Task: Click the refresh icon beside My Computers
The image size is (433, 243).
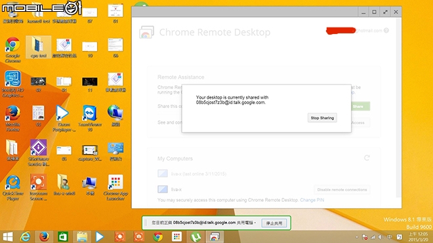Action: [367, 158]
